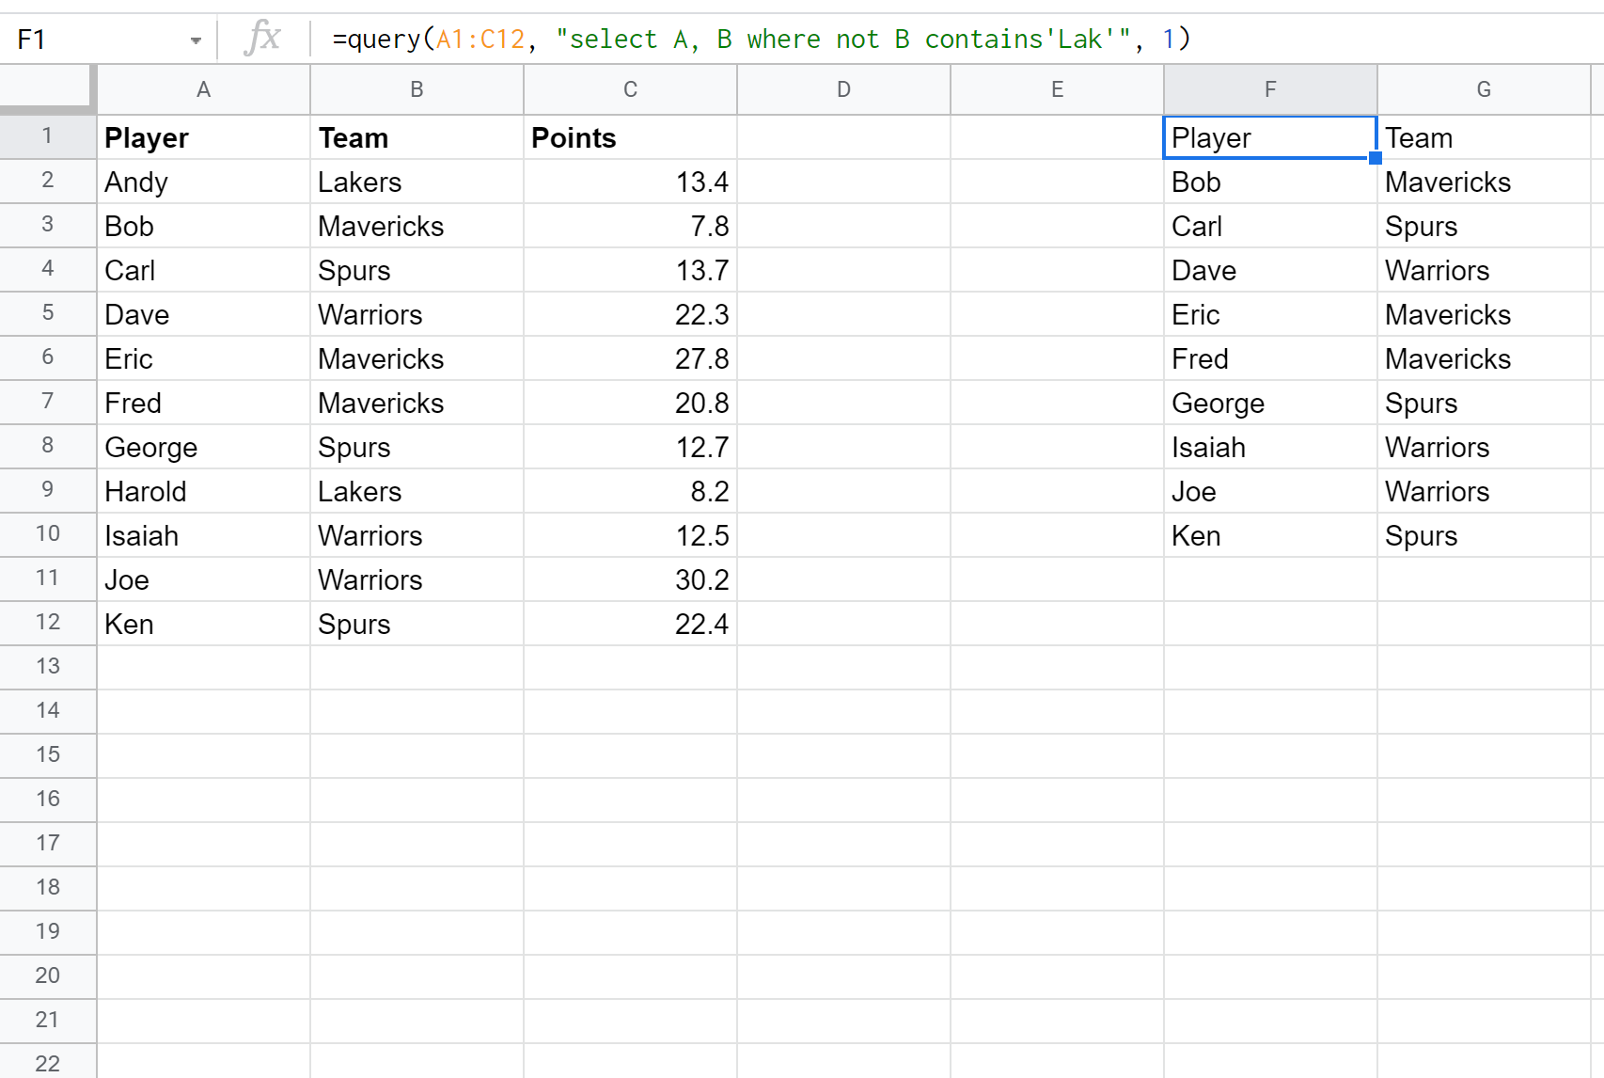This screenshot has width=1604, height=1078.
Task: Select the cell with value 30.2
Action: coord(630,580)
